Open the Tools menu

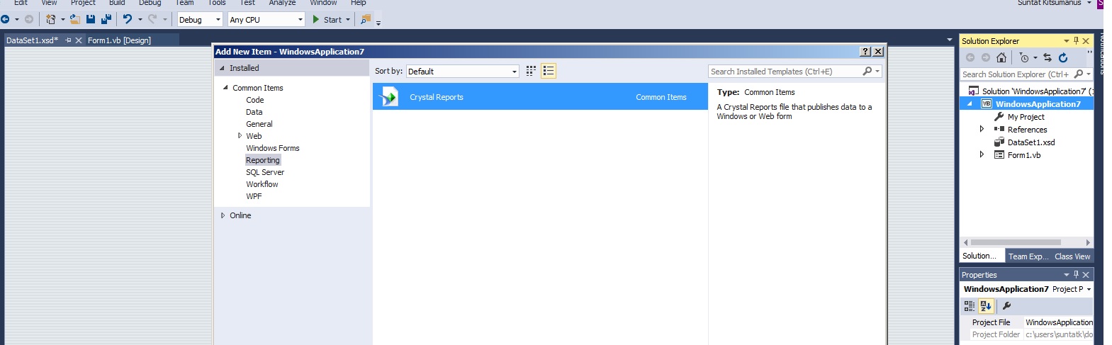[x=217, y=3]
